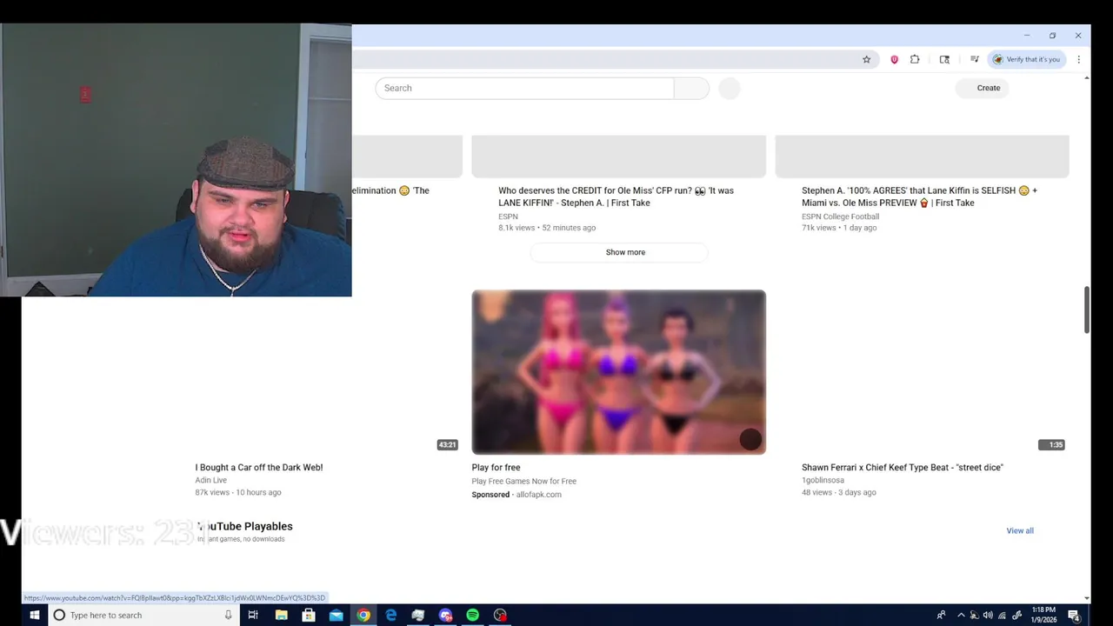Click the YouTube Playables section heading
The width and height of the screenshot is (1113, 626).
[244, 526]
